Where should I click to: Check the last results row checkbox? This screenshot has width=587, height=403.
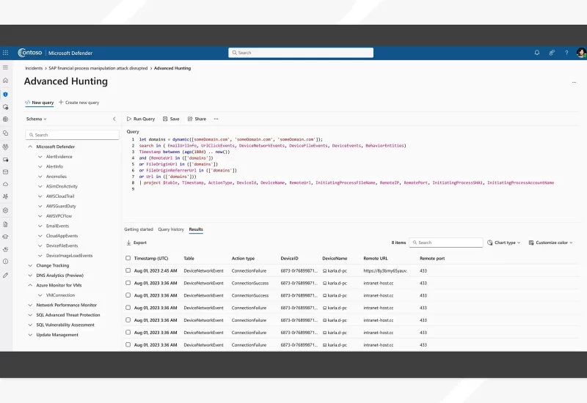coord(128,344)
